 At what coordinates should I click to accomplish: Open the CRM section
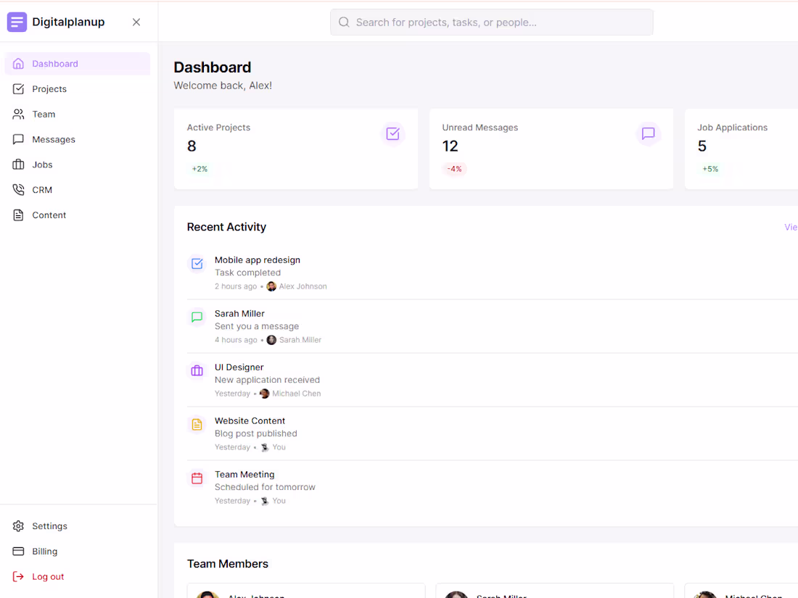pos(78,190)
